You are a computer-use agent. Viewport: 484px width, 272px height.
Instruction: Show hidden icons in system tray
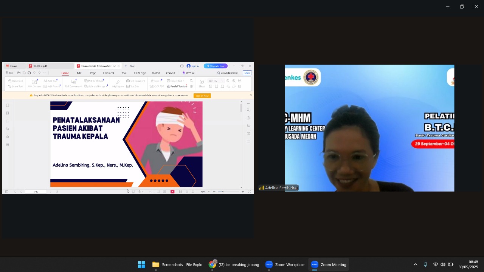click(x=415, y=265)
